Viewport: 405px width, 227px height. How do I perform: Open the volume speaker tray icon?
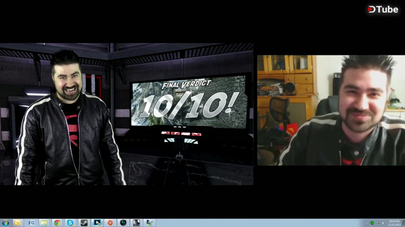point(383,223)
